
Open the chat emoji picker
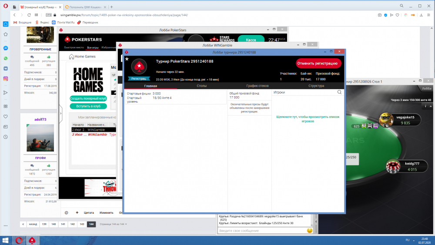tap(310, 230)
